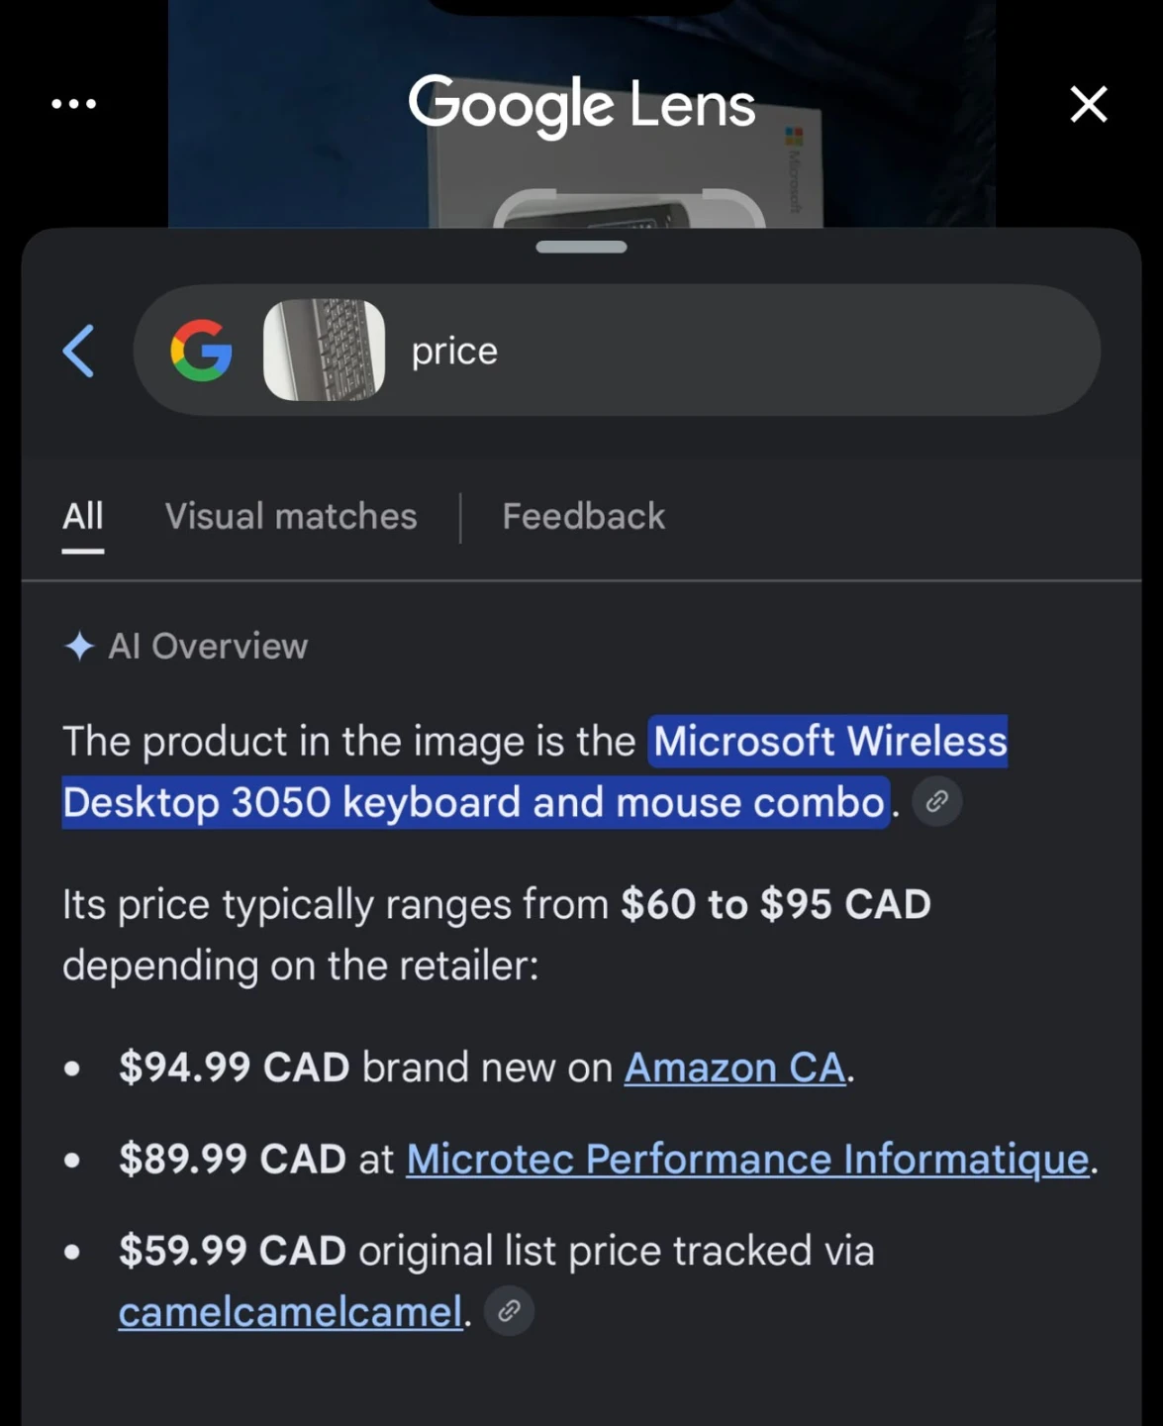This screenshot has width=1163, height=1426.
Task: Switch to the All tab
Action: [x=82, y=516]
